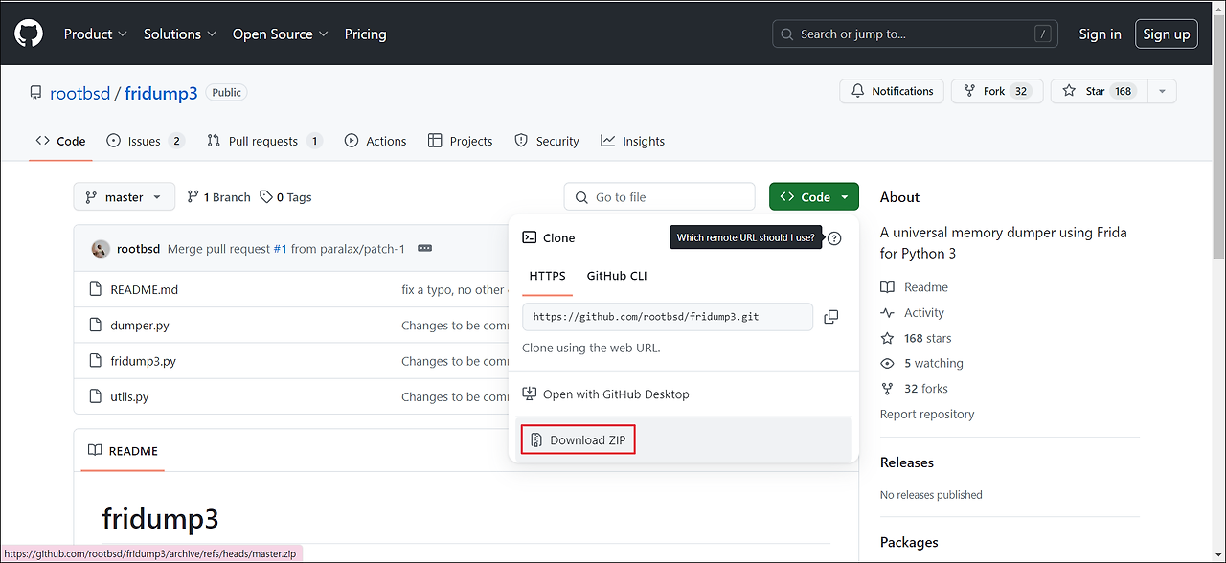
Task: Copy the clone URL to clipboard
Action: 831,317
